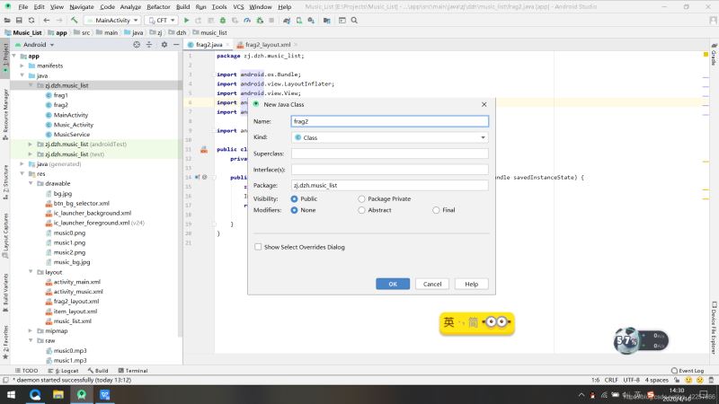The image size is (719, 404).
Task: Click the locate-file target icon in Project panel
Action: pyautogui.click(x=137, y=44)
